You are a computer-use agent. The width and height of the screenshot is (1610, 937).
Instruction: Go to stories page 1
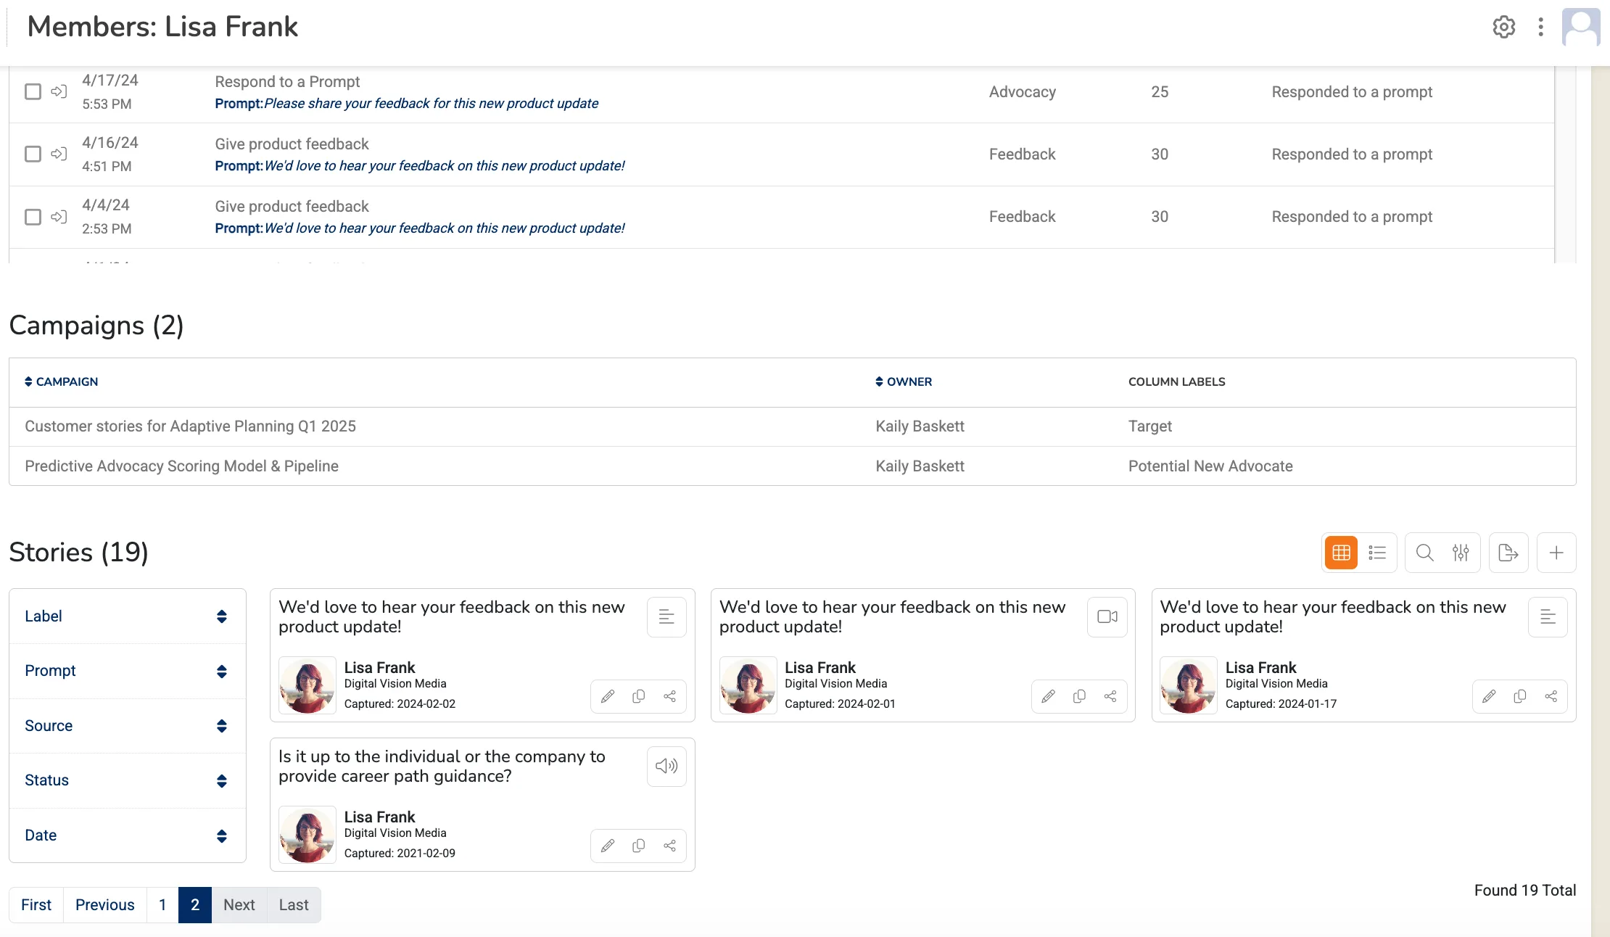pos(162,905)
